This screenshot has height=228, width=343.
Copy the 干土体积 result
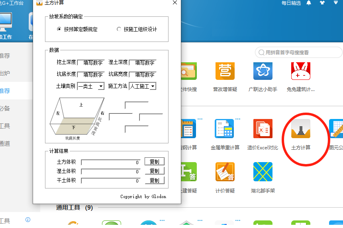point(155,180)
